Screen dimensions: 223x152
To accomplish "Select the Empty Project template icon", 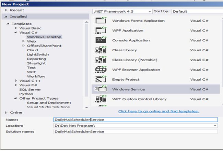I will coord(101,79).
